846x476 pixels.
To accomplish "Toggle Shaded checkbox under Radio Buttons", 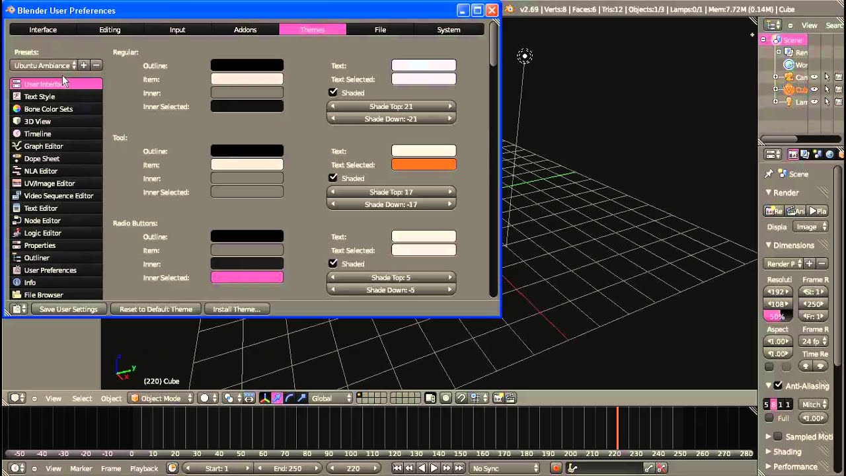I will click(x=333, y=263).
